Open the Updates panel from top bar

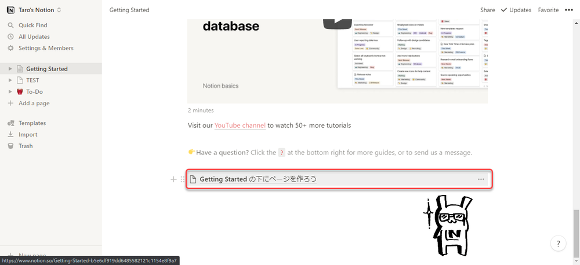(x=516, y=10)
